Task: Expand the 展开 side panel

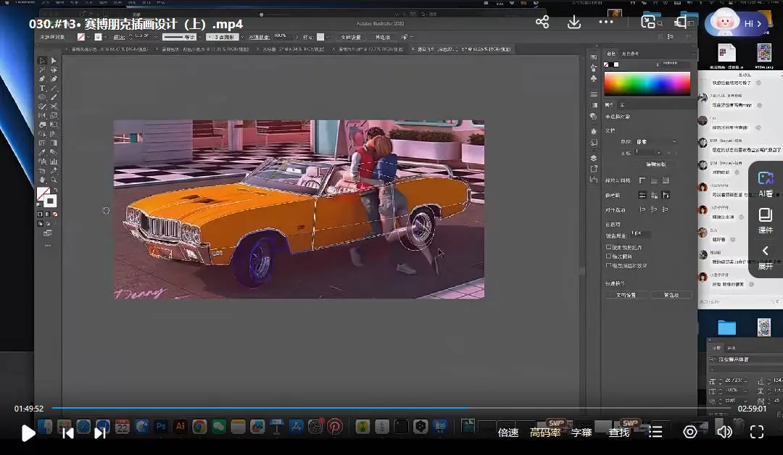Action: pyautogui.click(x=766, y=257)
